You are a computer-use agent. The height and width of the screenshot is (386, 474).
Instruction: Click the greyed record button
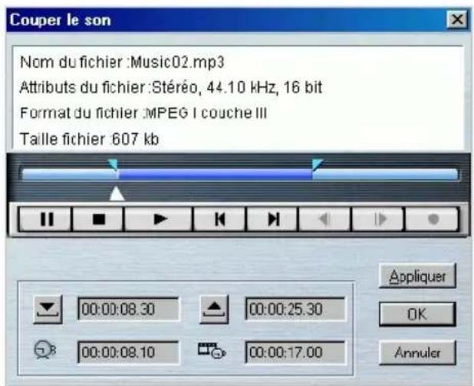(x=433, y=219)
